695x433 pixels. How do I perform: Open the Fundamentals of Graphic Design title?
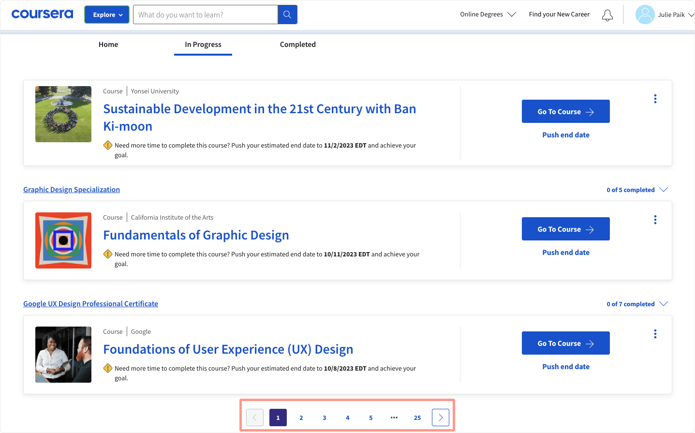coord(196,235)
